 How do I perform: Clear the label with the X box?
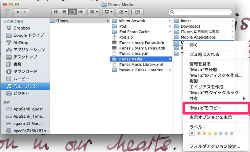tap(192, 133)
